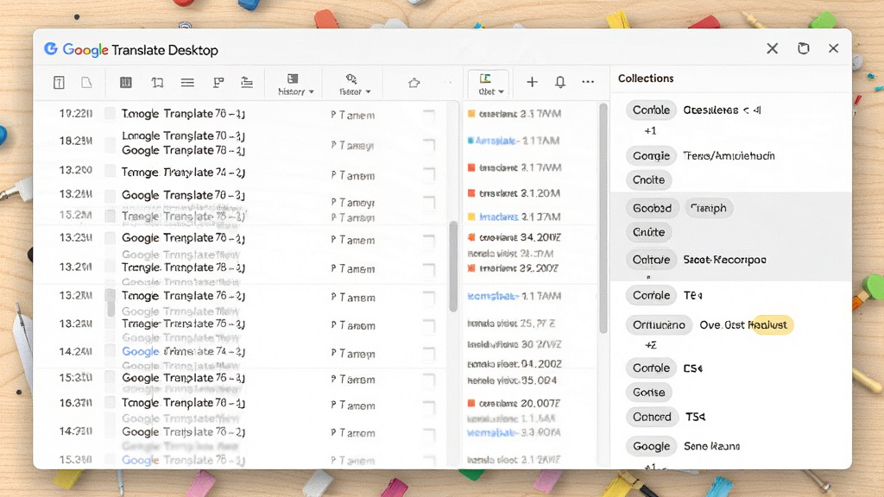Select the 'Gongie' chip in Collections

[651, 155]
